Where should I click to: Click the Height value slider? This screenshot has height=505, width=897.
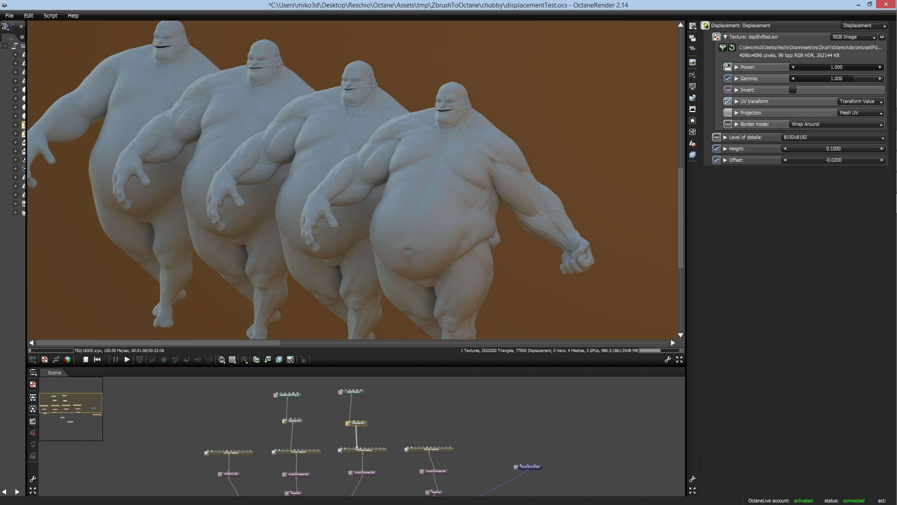[833, 149]
